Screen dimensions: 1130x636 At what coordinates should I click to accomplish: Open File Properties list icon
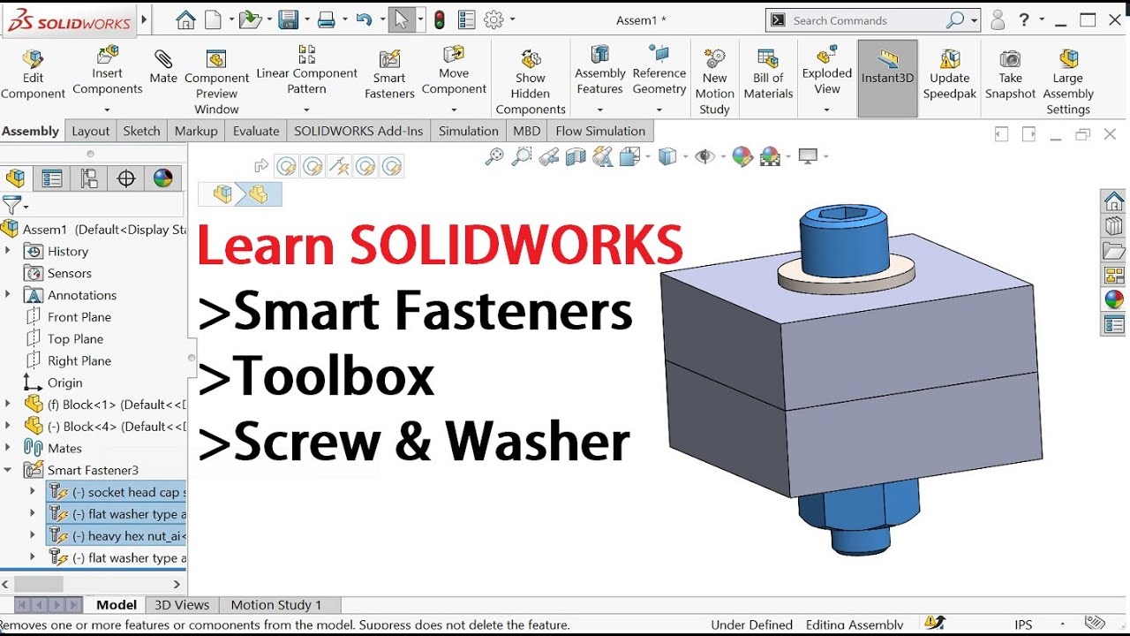[466, 20]
